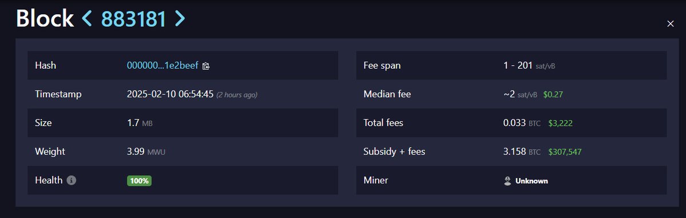Go to next block using right chevron
The width and height of the screenshot is (686, 218).
click(x=180, y=19)
